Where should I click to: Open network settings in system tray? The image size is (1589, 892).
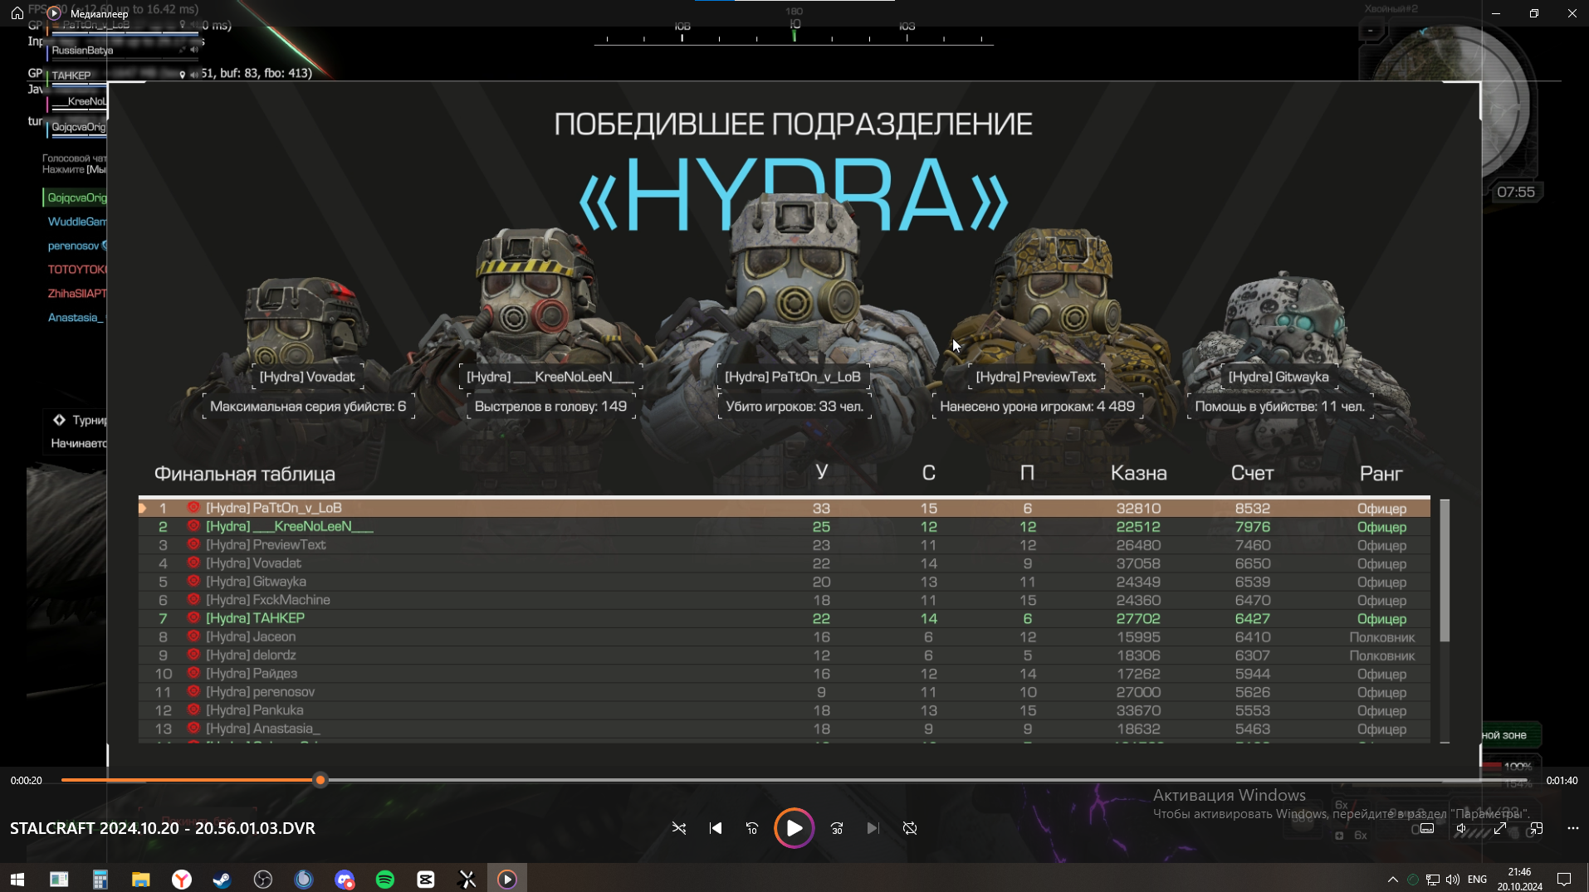point(1433,880)
